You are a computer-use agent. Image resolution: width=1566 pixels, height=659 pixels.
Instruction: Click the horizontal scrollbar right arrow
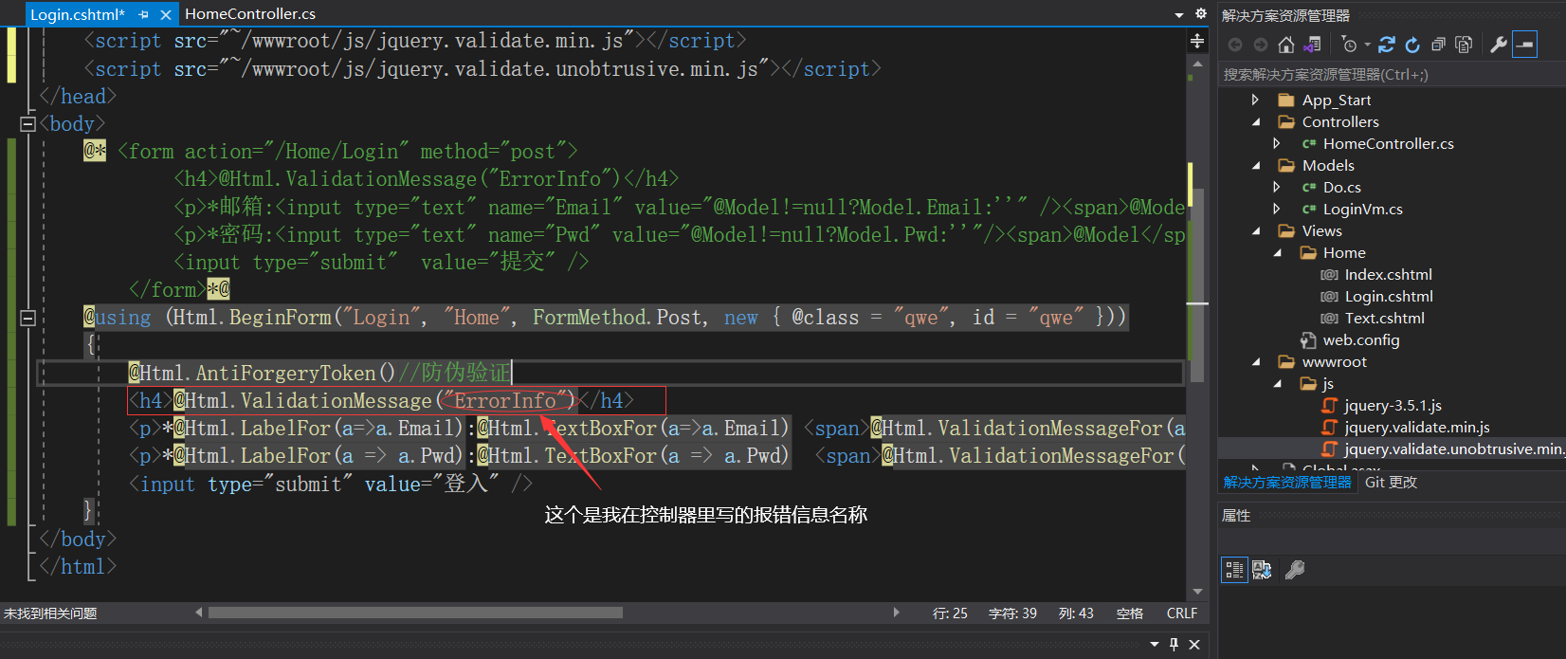coord(896,613)
